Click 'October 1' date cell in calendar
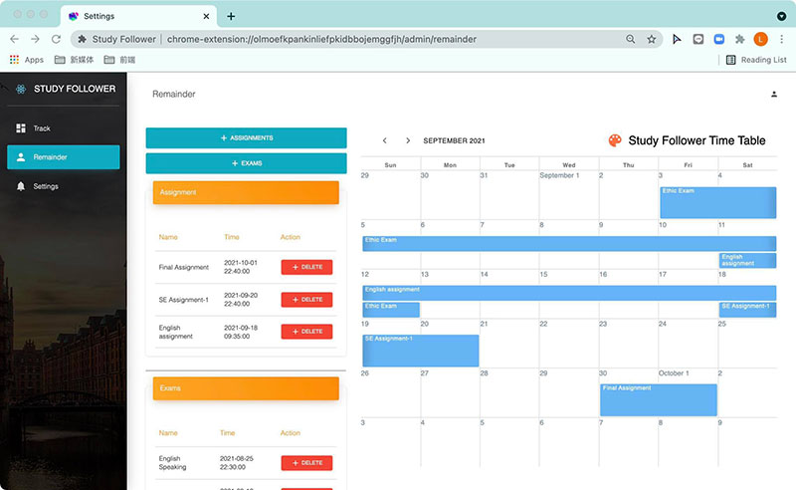 tap(674, 373)
